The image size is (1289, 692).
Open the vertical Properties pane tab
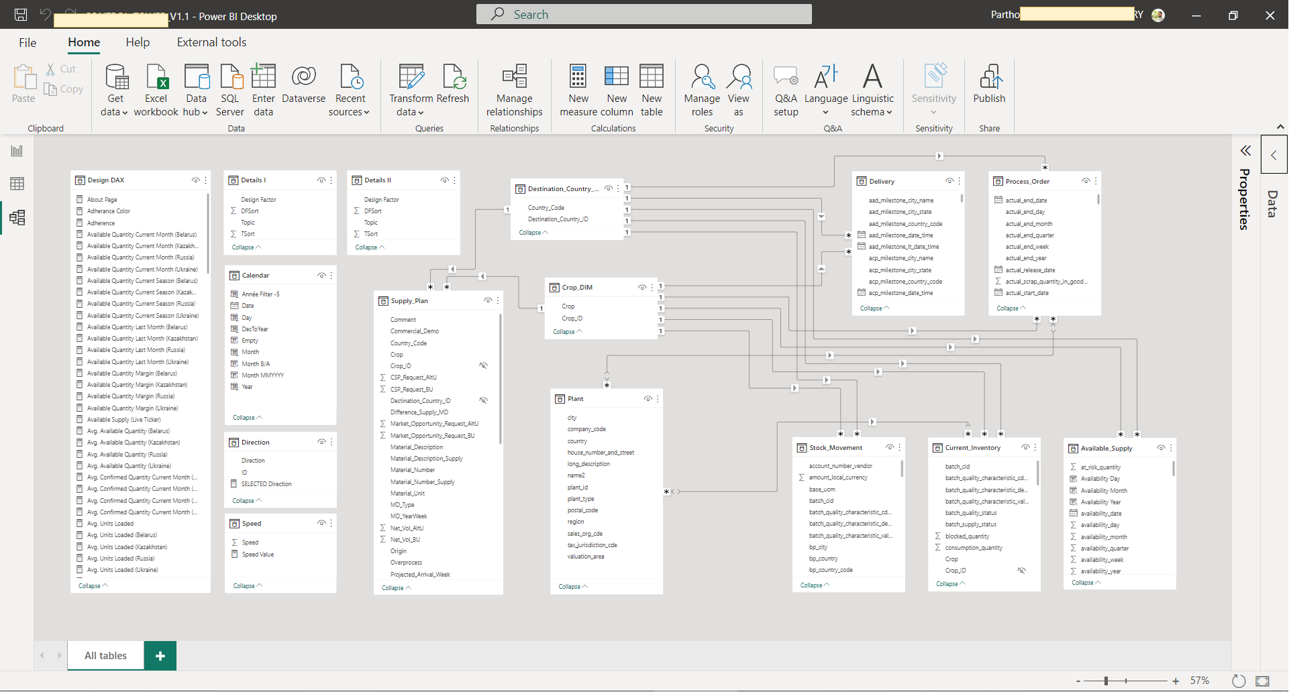tap(1245, 199)
